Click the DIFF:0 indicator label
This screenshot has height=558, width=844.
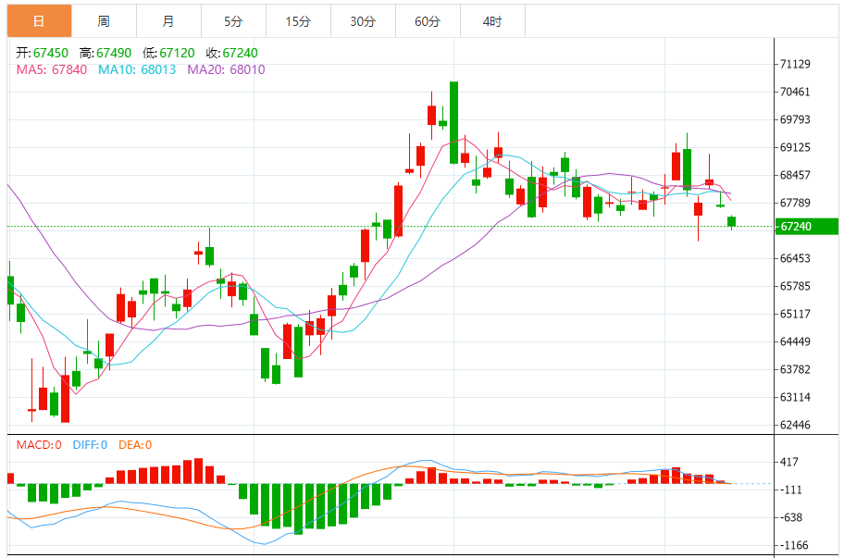(x=90, y=445)
